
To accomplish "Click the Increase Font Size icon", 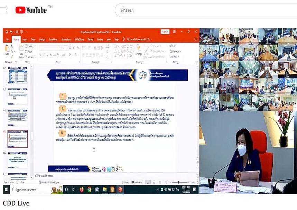I will pos(70,48).
